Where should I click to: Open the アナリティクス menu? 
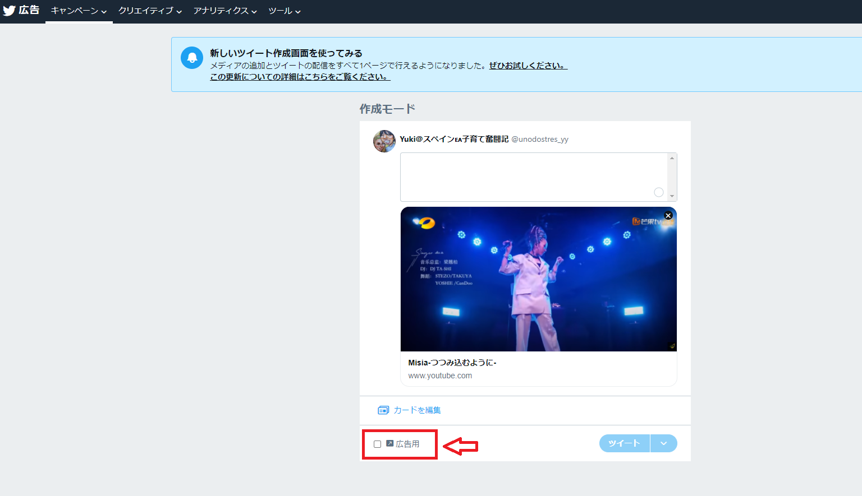(225, 11)
